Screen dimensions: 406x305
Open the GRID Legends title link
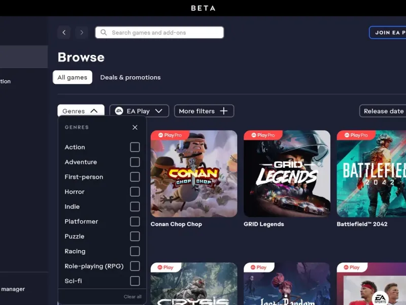pos(263,224)
